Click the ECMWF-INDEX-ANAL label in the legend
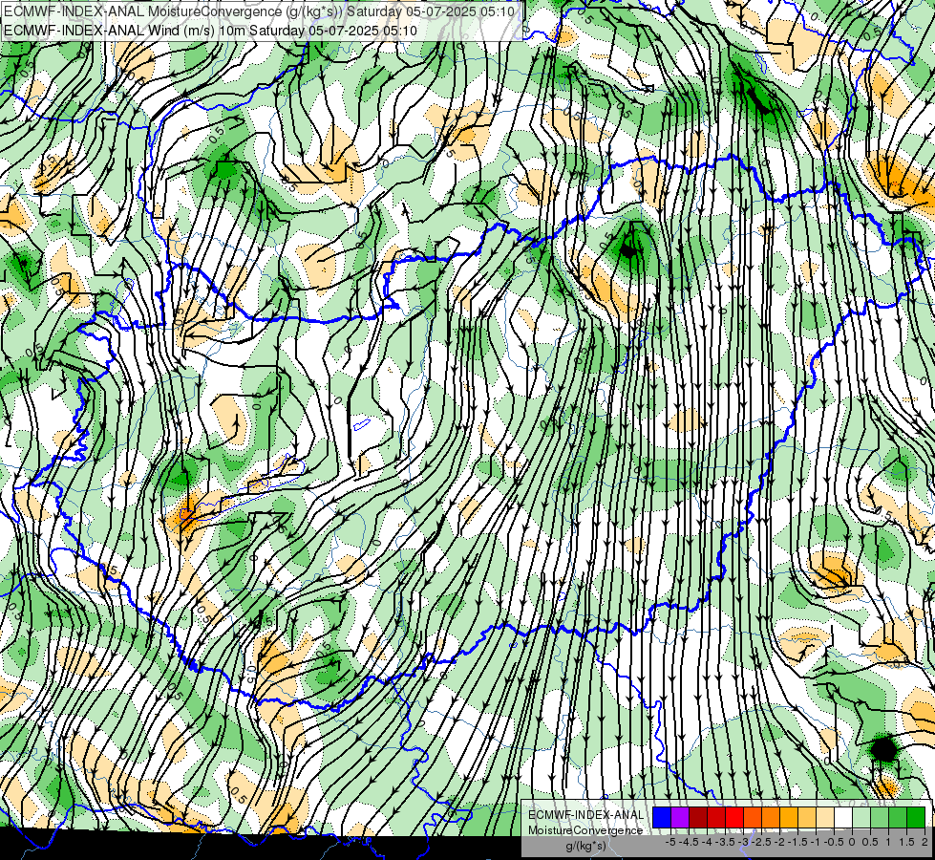Screen dimensions: 935x860 point(586,815)
